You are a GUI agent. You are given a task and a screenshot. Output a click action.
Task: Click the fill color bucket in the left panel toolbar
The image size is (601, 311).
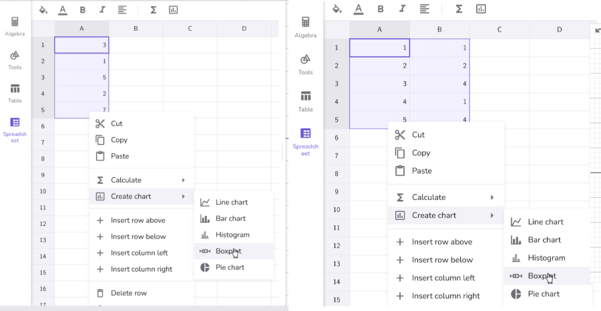click(x=43, y=10)
